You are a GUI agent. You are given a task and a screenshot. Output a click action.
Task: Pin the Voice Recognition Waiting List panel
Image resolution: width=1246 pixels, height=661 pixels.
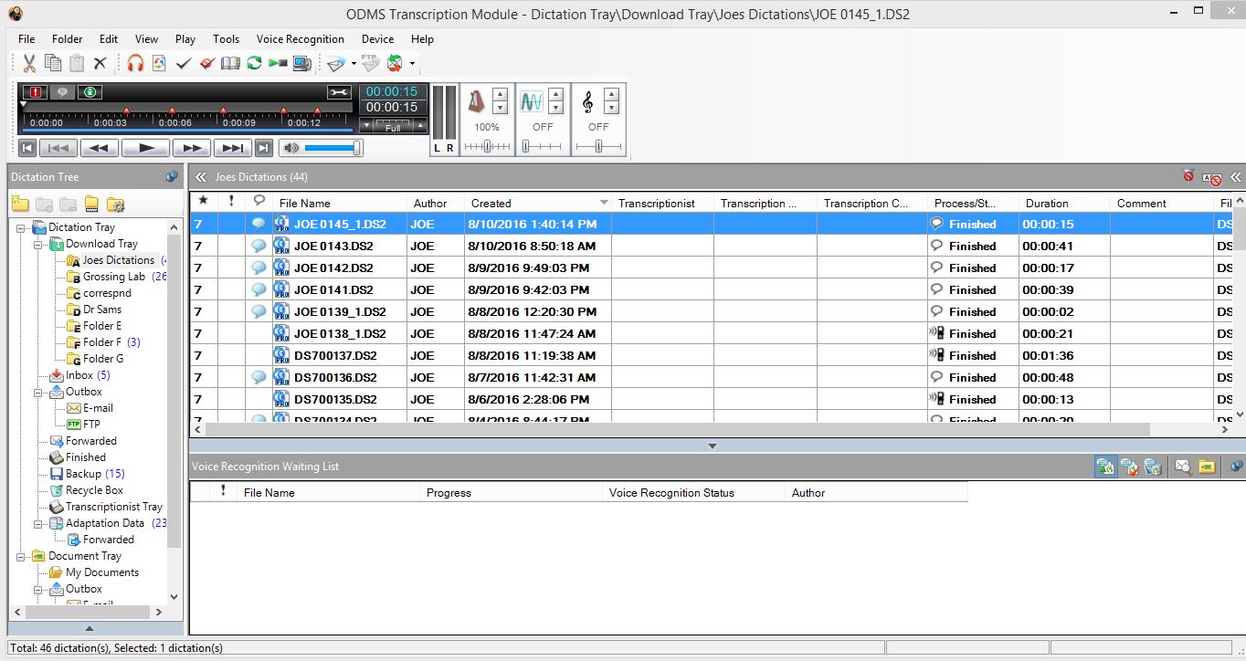tap(1236, 467)
